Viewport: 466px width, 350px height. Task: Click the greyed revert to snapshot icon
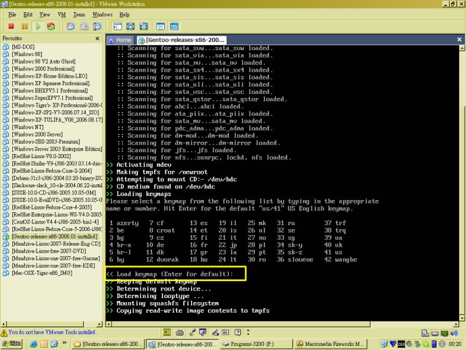click(84, 26)
